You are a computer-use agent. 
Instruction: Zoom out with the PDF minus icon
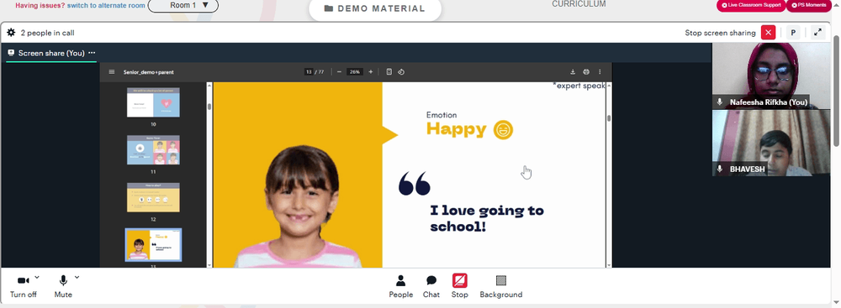(x=339, y=72)
